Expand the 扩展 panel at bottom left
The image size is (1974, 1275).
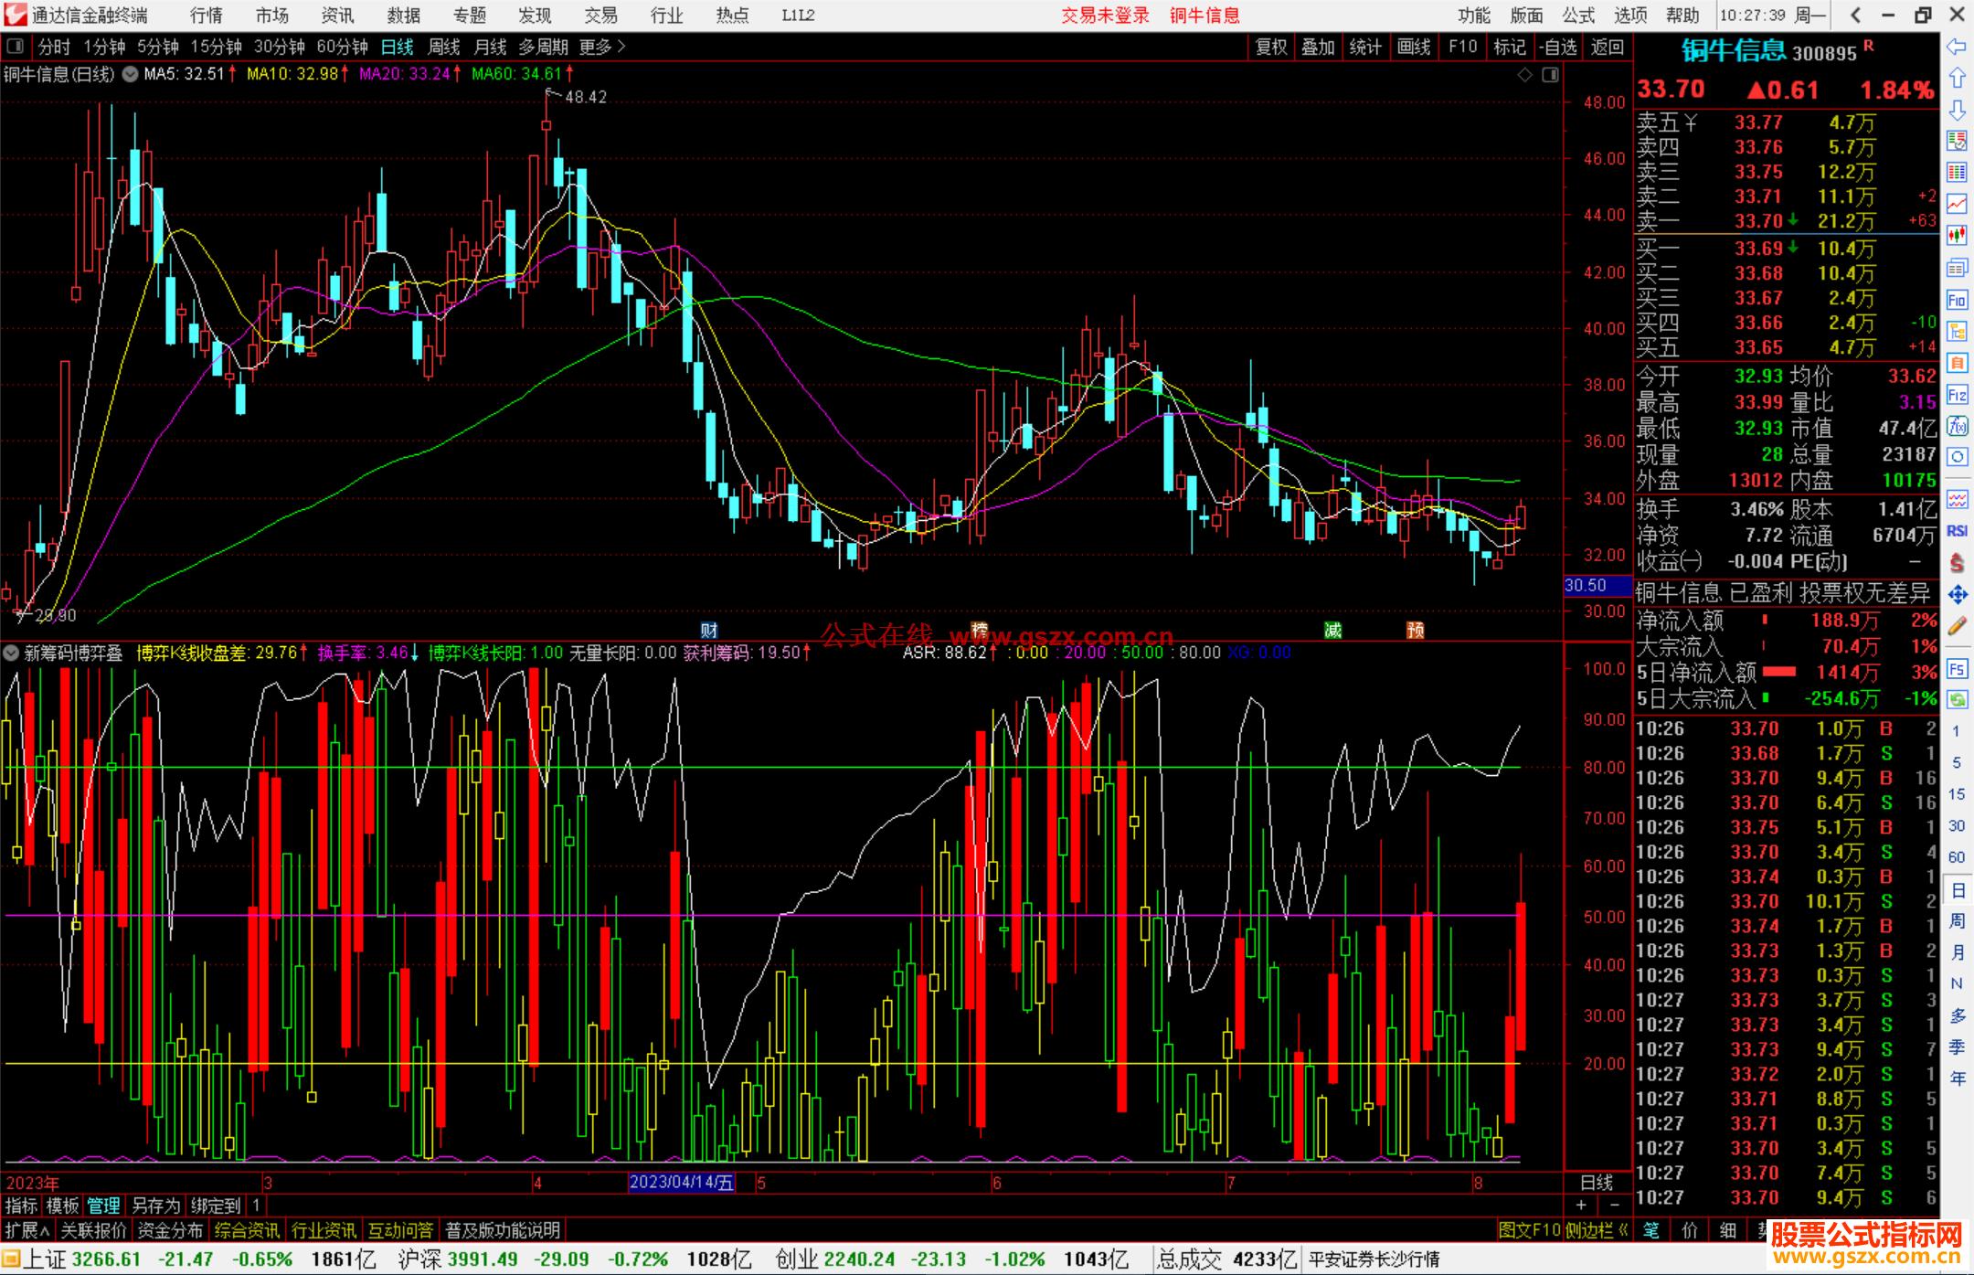[x=27, y=1230]
